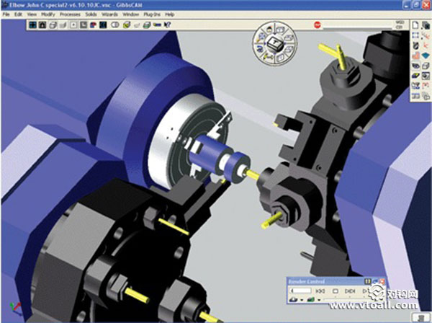Image resolution: width=432 pixels, height=323 pixels.
Task: Stop the rendering in Render Control
Action: coord(335,291)
